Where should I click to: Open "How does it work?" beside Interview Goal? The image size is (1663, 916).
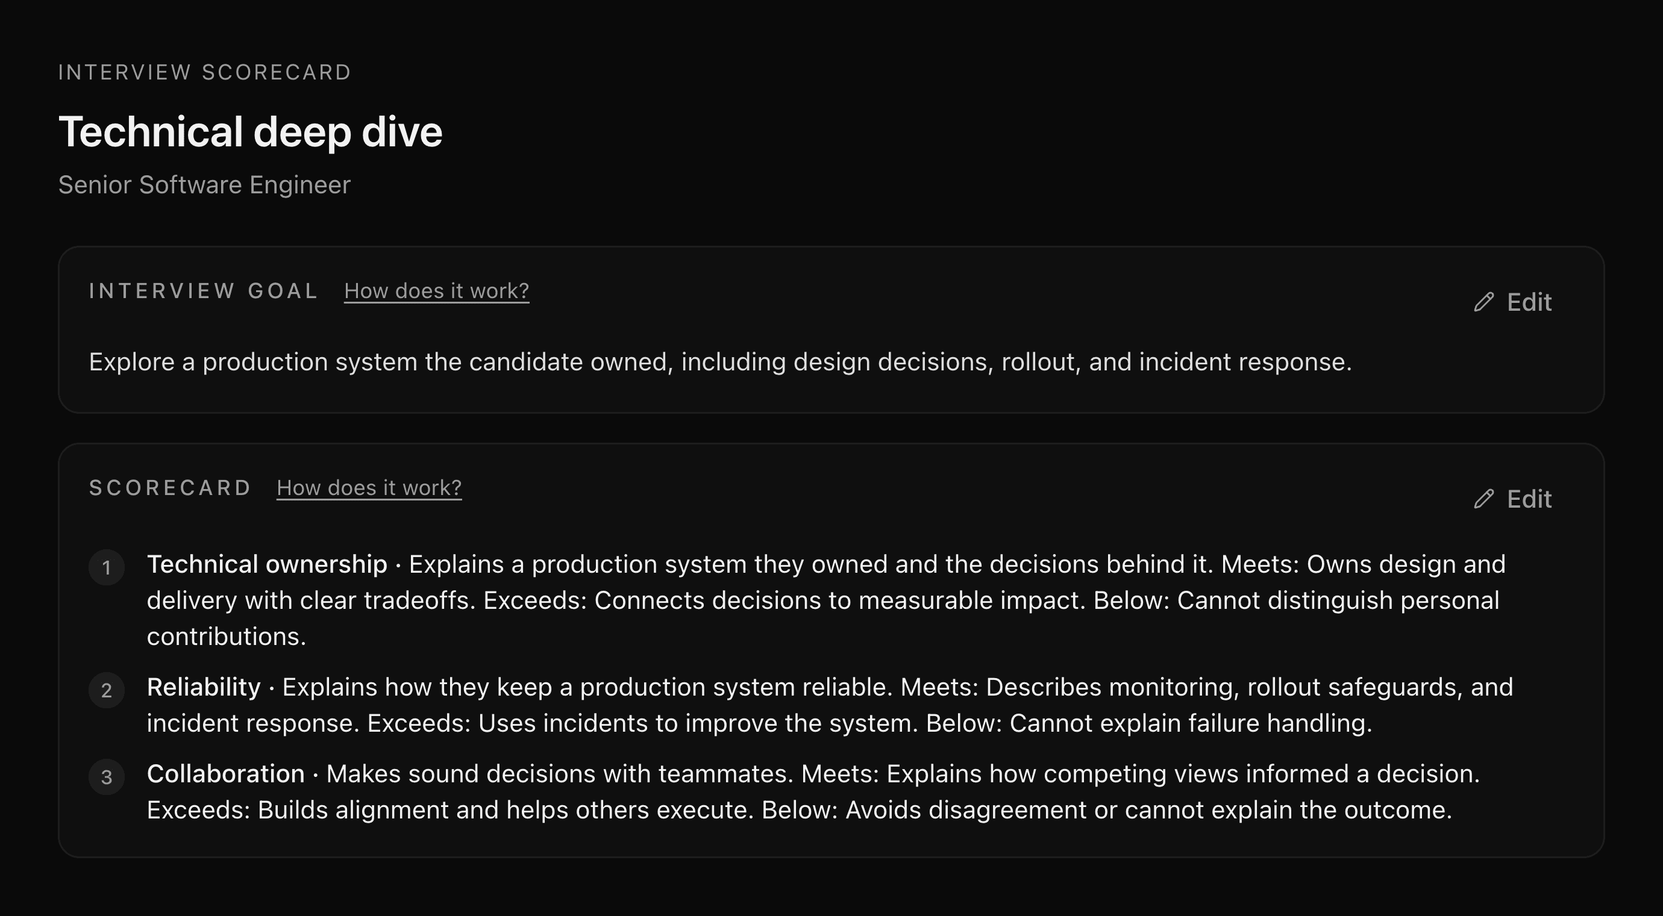[x=436, y=291]
